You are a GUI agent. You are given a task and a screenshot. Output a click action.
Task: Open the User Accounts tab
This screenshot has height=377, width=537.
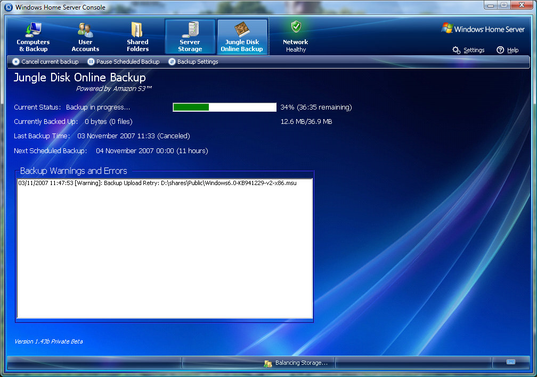pyautogui.click(x=85, y=37)
